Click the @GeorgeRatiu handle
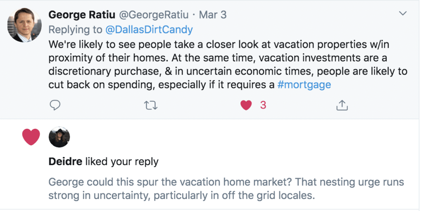 pyautogui.click(x=154, y=15)
